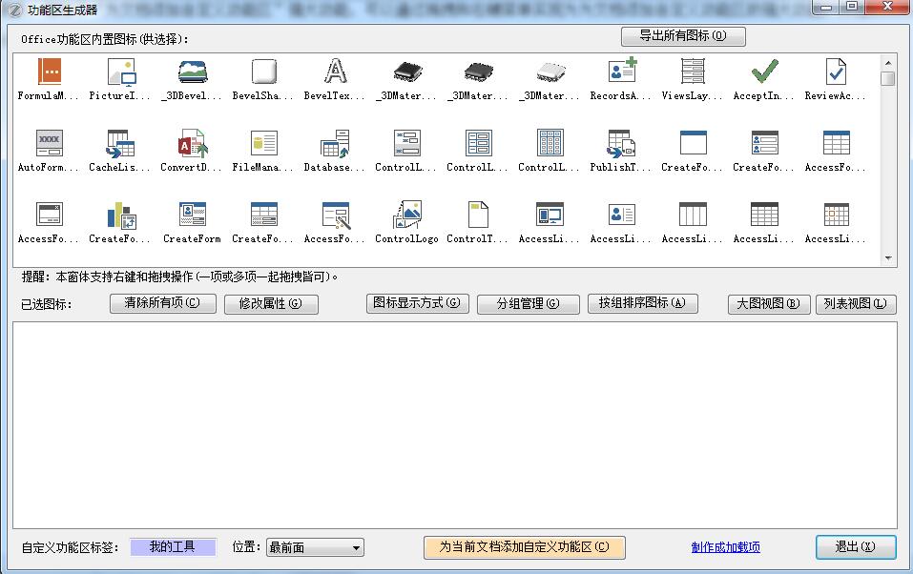Select the BevelTex... letter A icon
Image resolution: width=913 pixels, height=574 pixels.
pyautogui.click(x=335, y=72)
